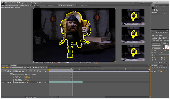Collapse layer 1 properties triangle
This screenshot has width=170, height=99.
point(7,72)
